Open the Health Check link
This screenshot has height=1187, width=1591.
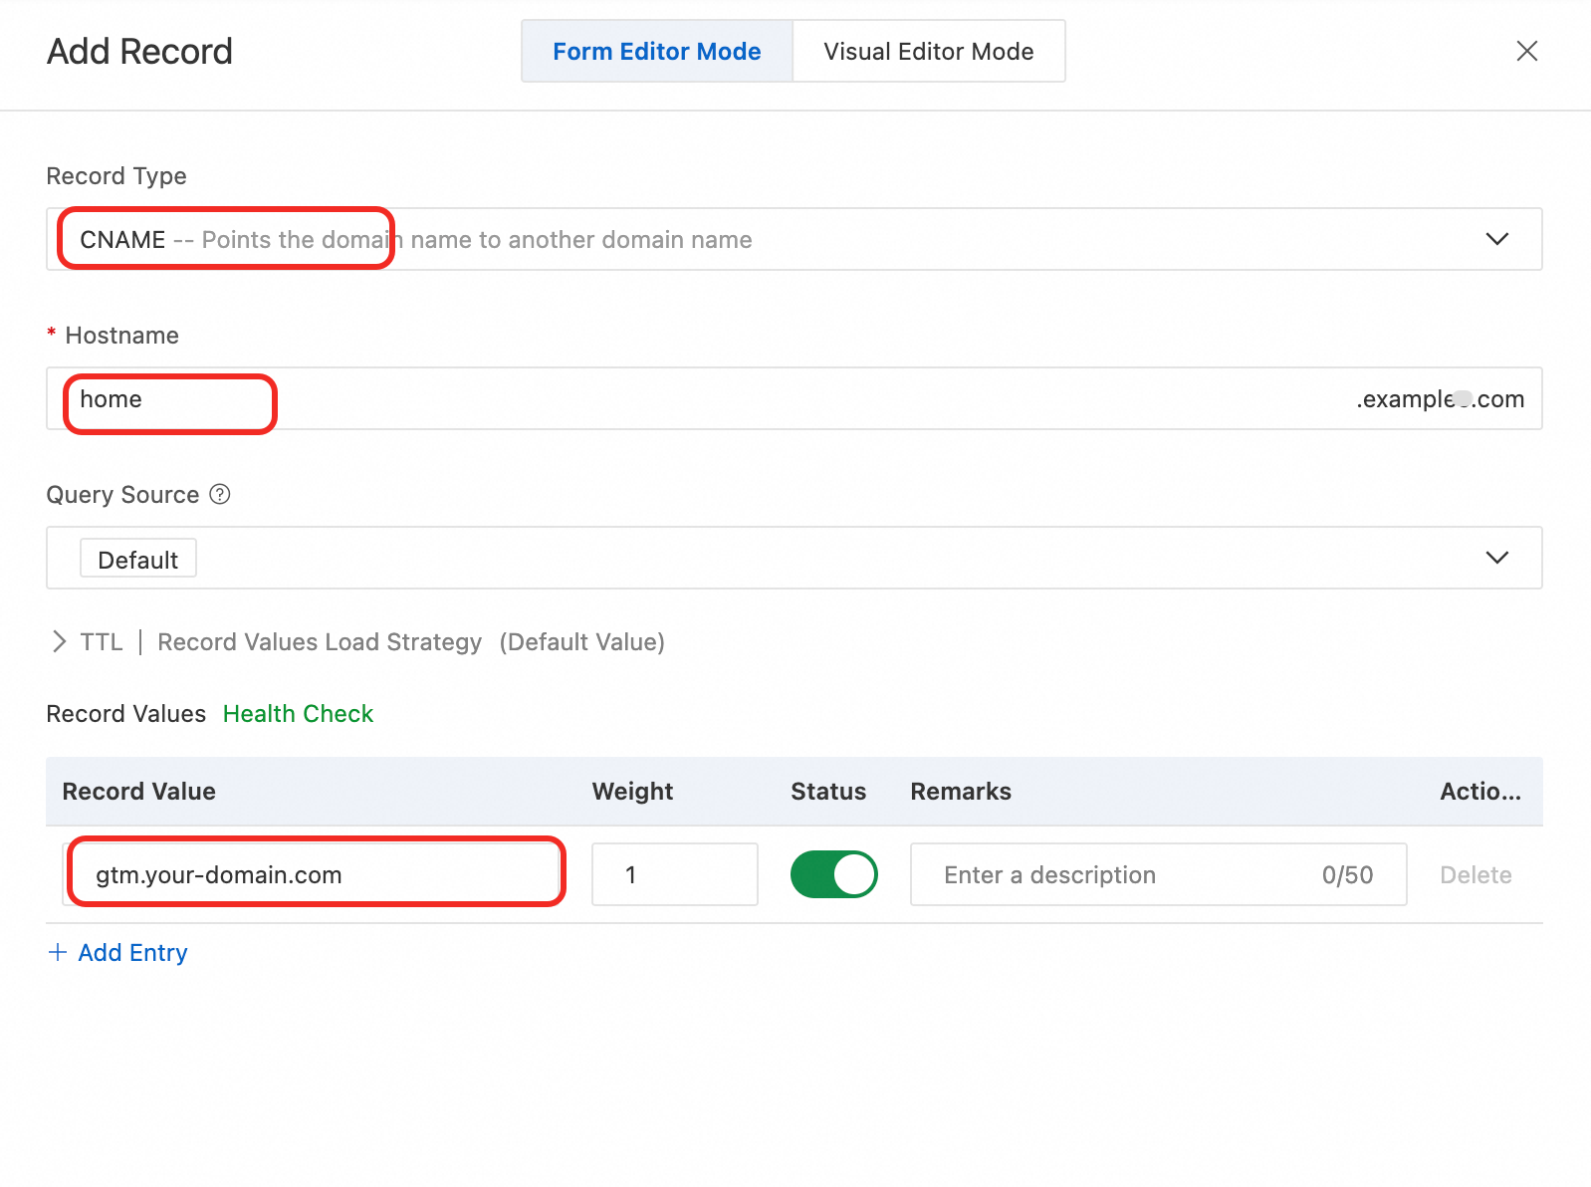298,714
